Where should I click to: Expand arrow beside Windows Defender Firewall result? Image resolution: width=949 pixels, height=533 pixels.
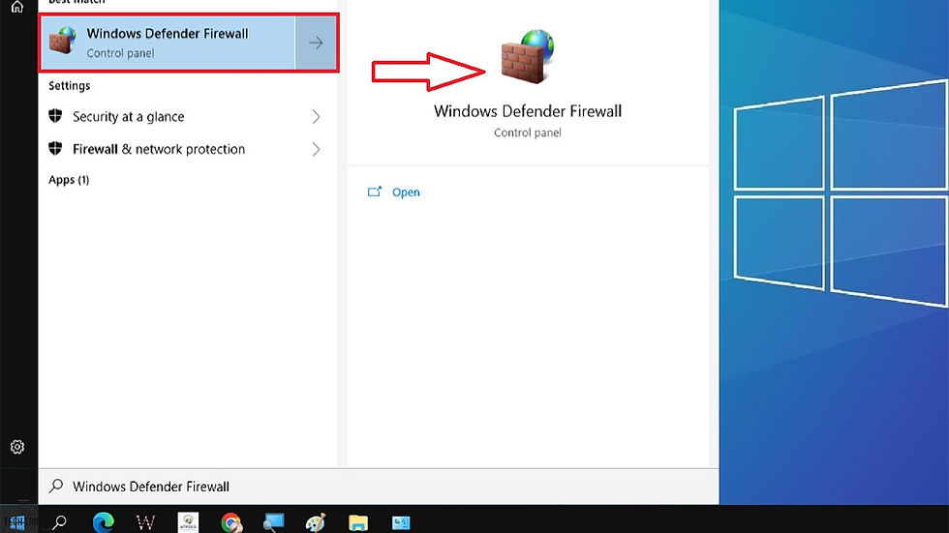[316, 43]
